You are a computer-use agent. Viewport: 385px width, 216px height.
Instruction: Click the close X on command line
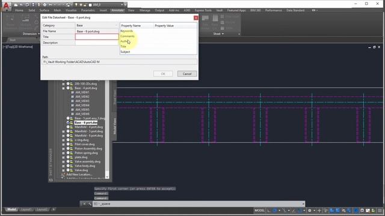(84, 204)
